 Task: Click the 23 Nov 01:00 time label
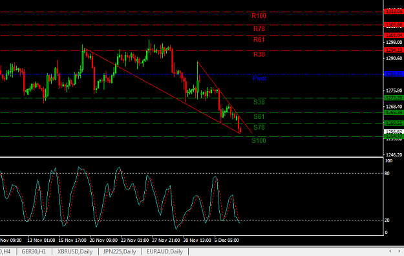pos(134,240)
